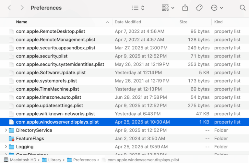
Task: Select com.apple.security.appsandbox.plist file icon
Action: coord(11,48)
